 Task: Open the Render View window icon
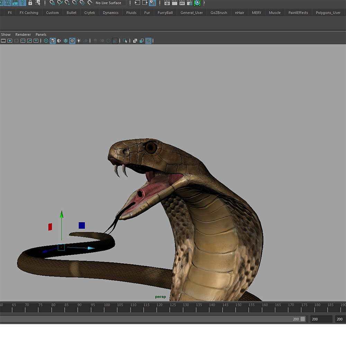point(167,3)
